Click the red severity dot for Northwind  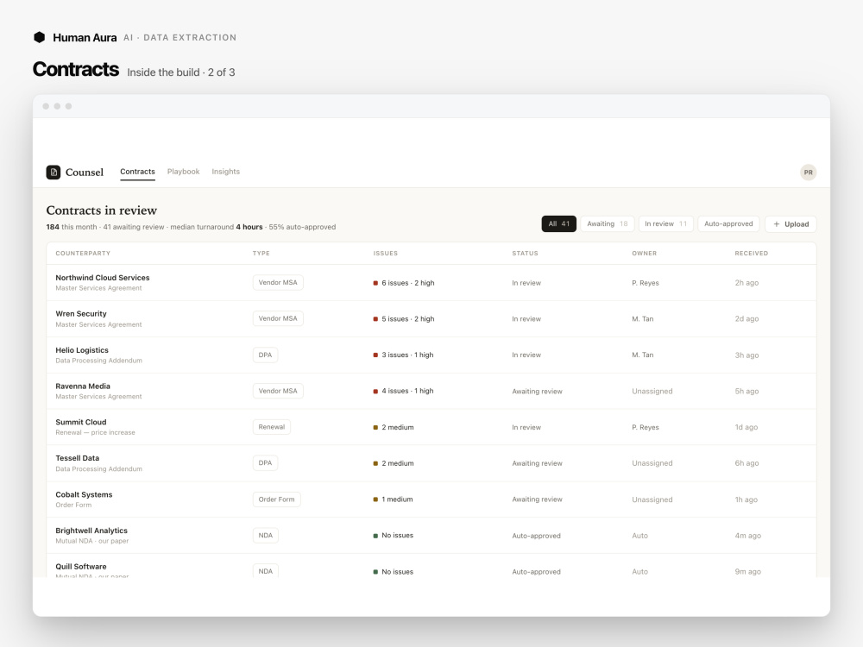[x=375, y=283]
